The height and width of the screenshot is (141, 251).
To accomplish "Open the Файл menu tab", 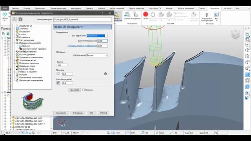I will (x=5, y=8).
